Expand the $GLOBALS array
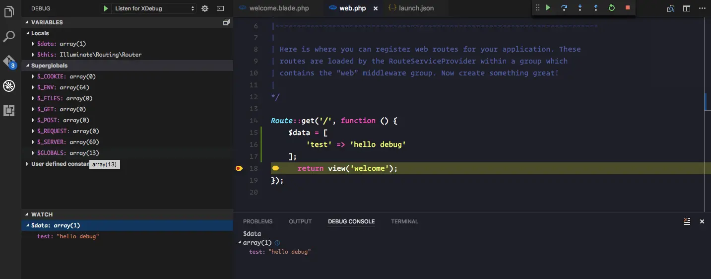 [33, 153]
